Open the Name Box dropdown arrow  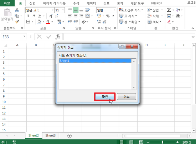click(x=24, y=37)
